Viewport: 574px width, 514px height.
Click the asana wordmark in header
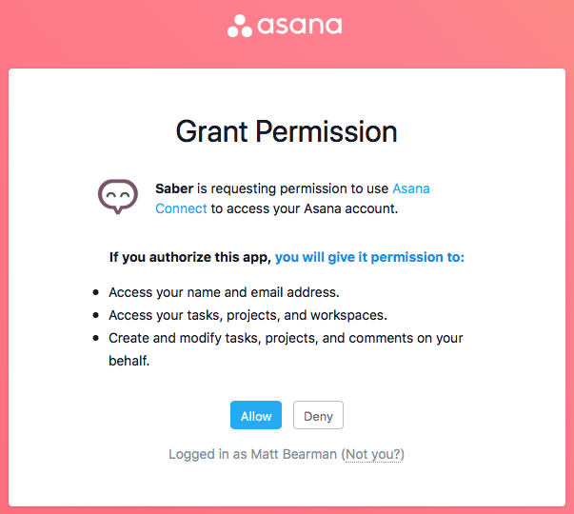(299, 26)
